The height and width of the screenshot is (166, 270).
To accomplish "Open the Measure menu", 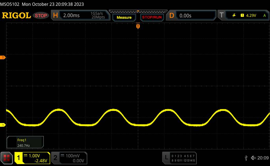I will [x=124, y=17].
